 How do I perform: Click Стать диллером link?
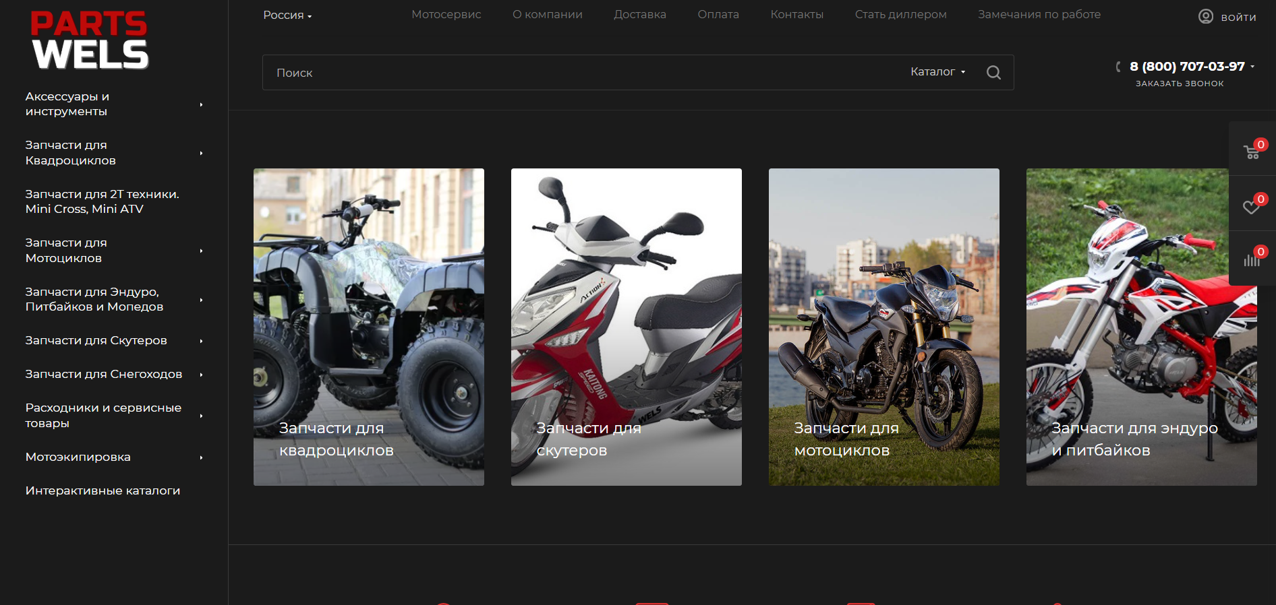point(900,15)
